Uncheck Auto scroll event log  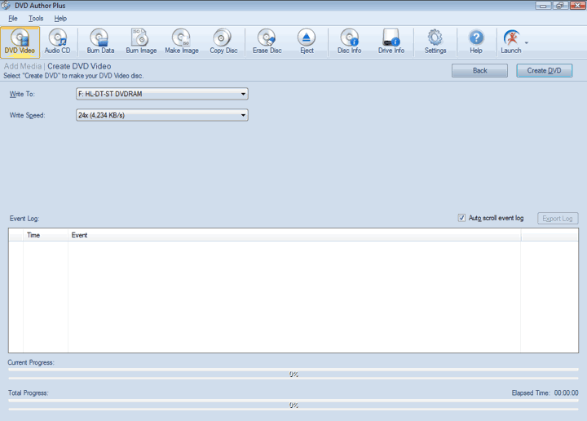pyautogui.click(x=462, y=218)
